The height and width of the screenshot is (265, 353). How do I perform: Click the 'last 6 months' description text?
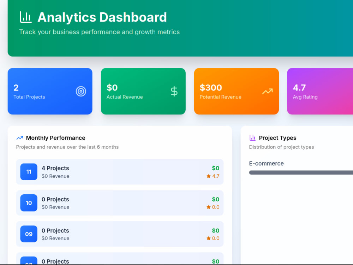point(67,147)
